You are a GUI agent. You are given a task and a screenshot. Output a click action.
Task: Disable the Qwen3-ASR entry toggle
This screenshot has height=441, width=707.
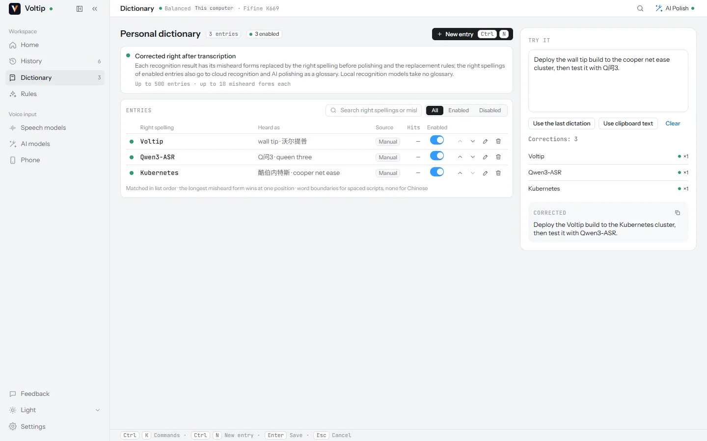click(437, 156)
